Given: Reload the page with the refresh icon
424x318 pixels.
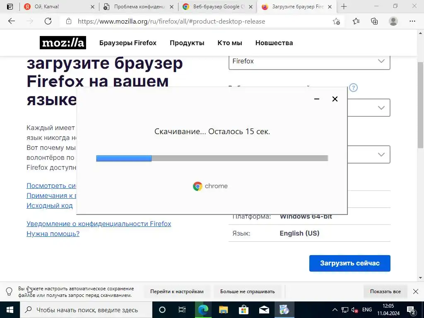Looking at the screenshot, I should (48, 21).
